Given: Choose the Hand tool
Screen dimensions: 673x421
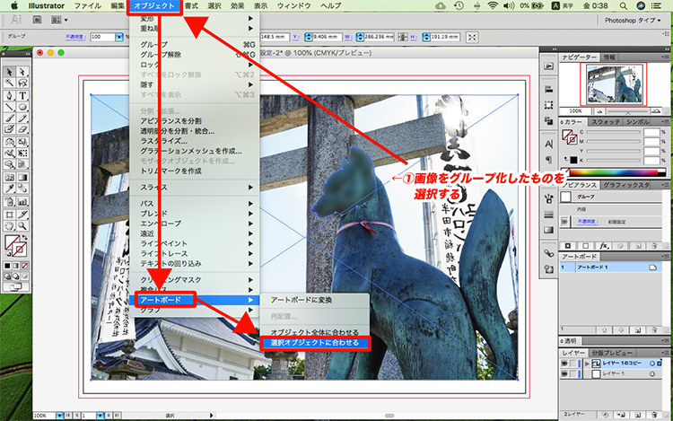Looking at the screenshot, I should [x=8, y=224].
